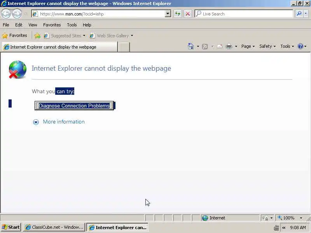This screenshot has height=233, width=311.
Task: Open the search provider options arrow
Action: click(x=306, y=14)
